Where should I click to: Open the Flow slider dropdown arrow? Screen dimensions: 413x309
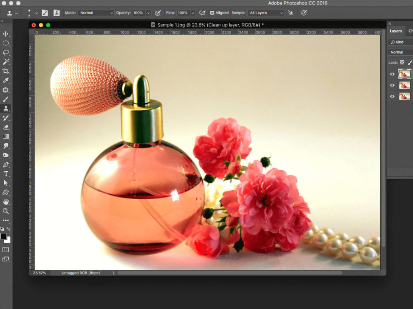click(193, 13)
